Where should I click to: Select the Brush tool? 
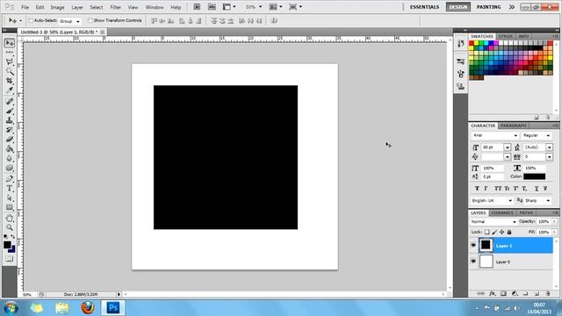tap(10, 111)
